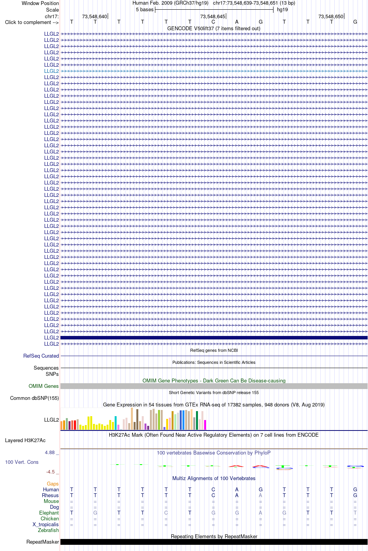This screenshot has width=368, height=551.
Task: Select the Elephant species row label
Action: point(49,513)
